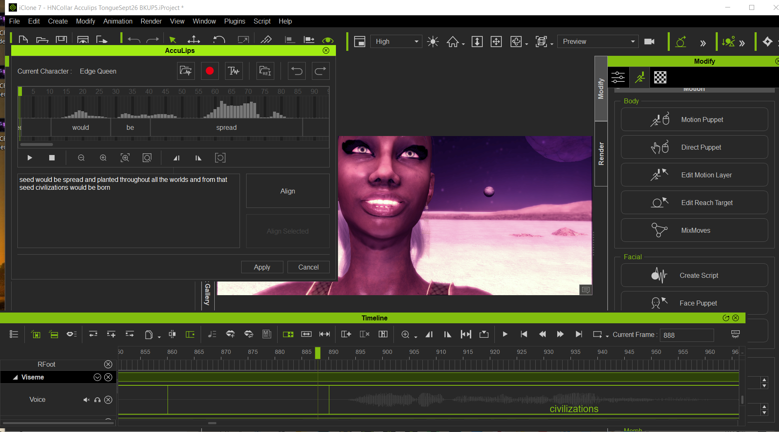This screenshot has width=779, height=432.
Task: Step to the next frame in the timeline
Action: (x=560, y=334)
